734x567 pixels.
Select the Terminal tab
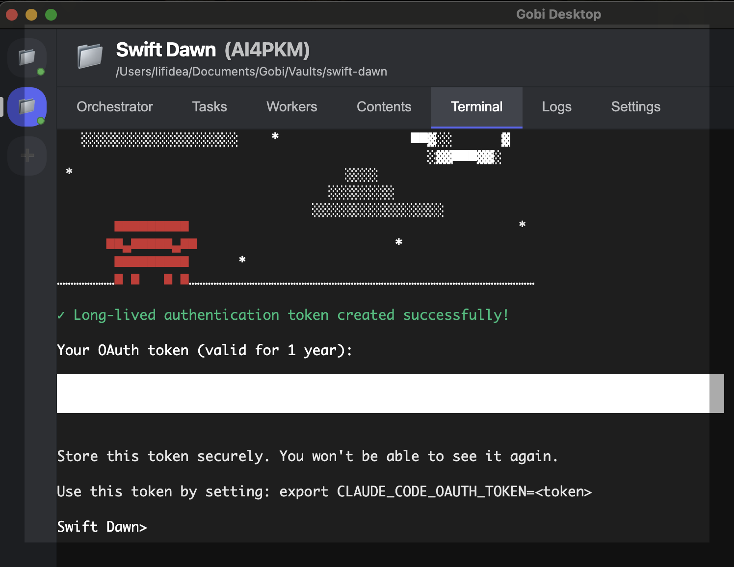(476, 107)
